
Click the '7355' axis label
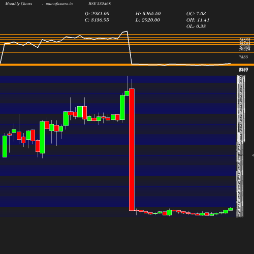click(243, 57)
